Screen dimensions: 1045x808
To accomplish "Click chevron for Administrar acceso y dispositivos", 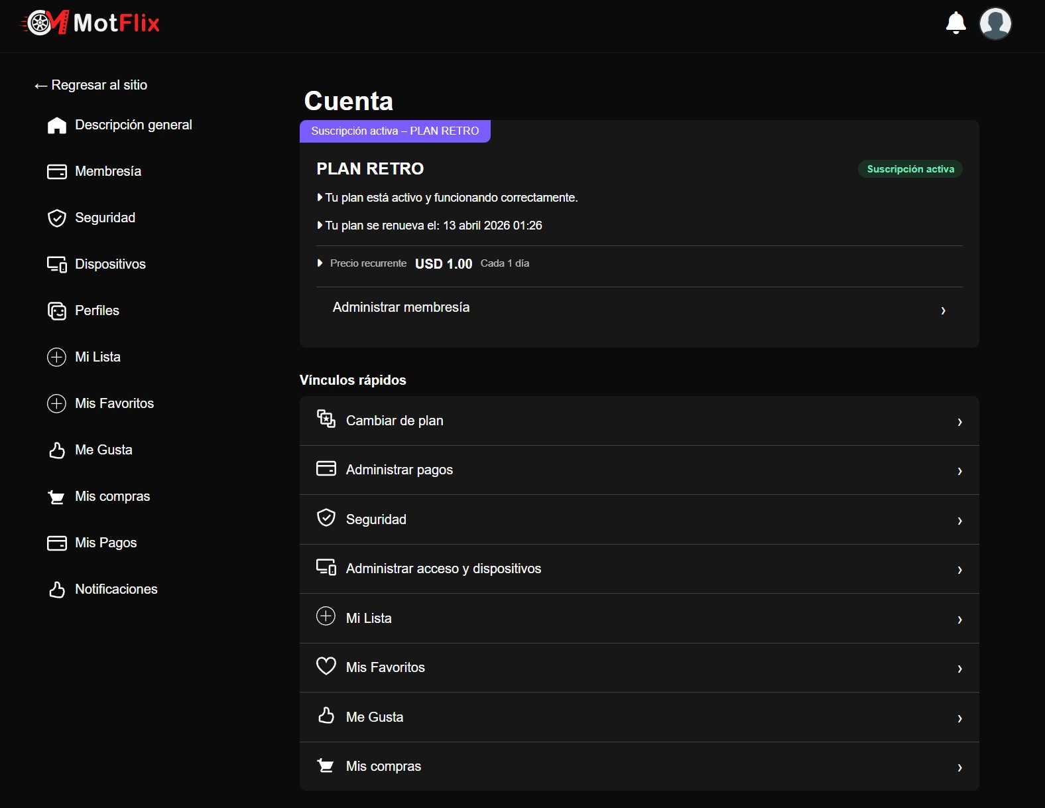I will tap(959, 570).
